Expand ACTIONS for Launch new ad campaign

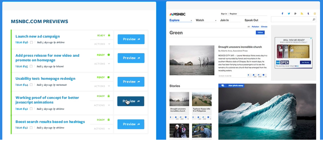102,44
